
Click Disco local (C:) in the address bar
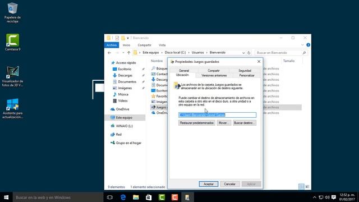[175, 52]
